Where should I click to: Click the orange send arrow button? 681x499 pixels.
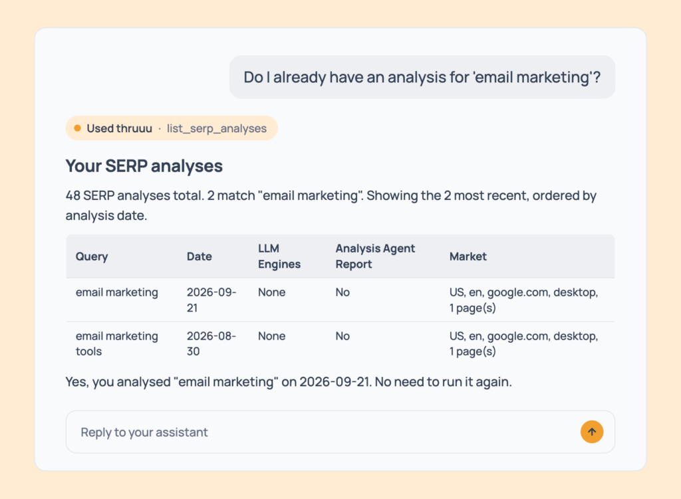(591, 432)
